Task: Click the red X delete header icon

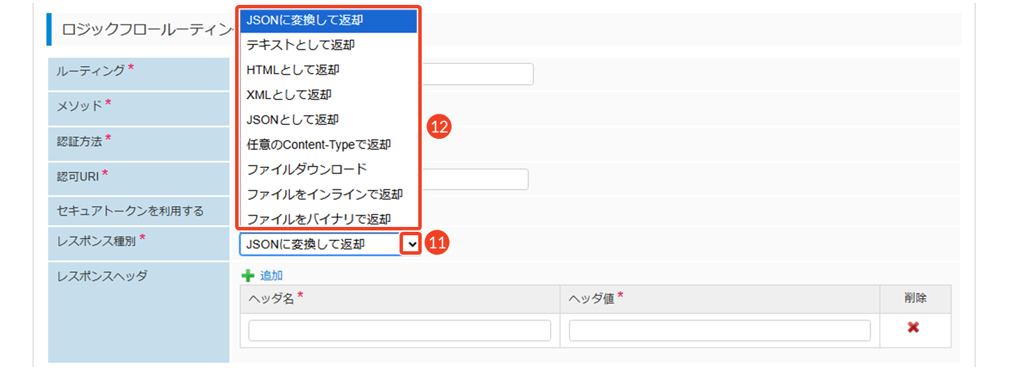Action: pyautogui.click(x=913, y=328)
